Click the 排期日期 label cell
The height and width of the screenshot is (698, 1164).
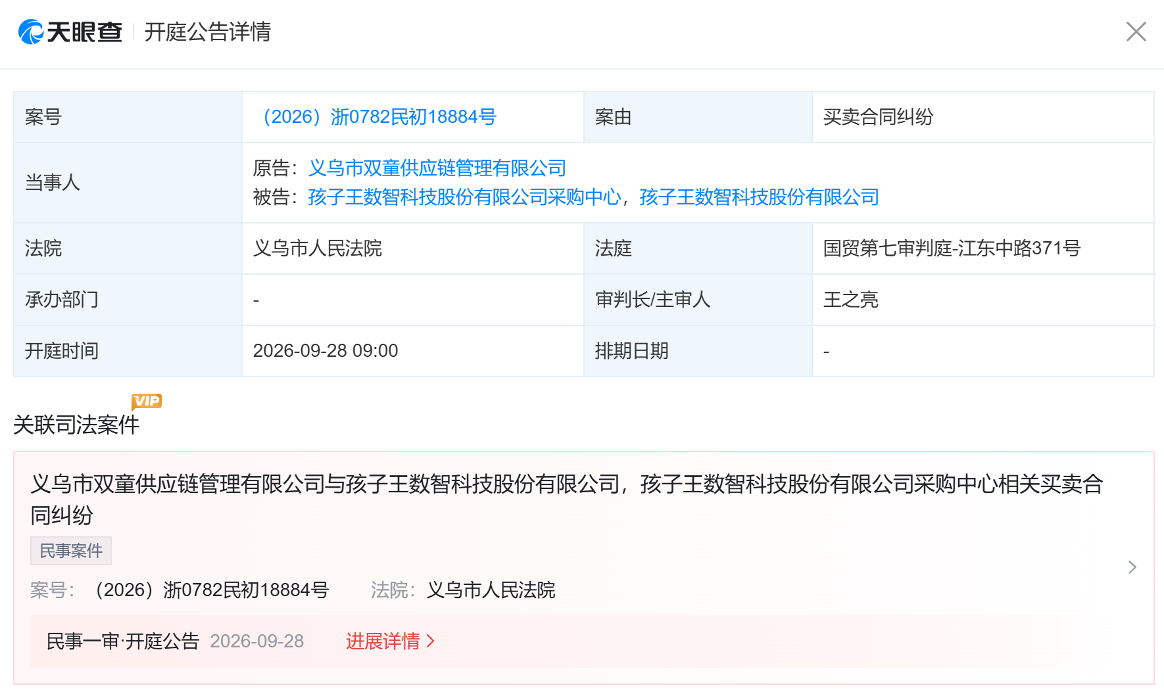[698, 351]
